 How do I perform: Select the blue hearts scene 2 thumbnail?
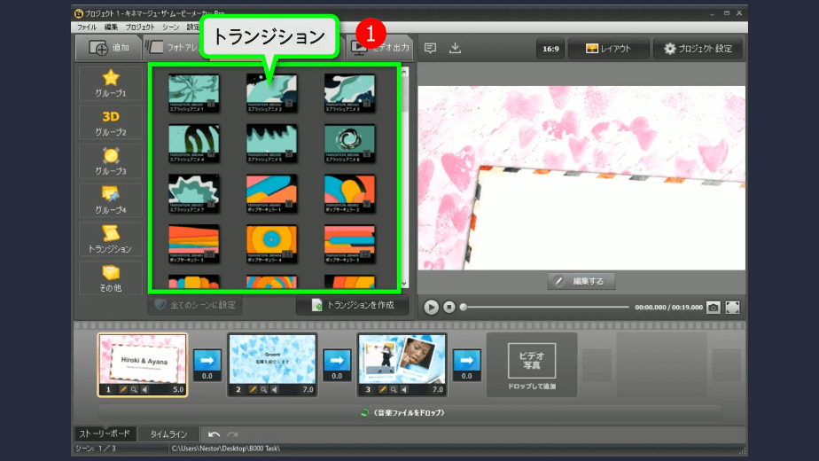272,358
